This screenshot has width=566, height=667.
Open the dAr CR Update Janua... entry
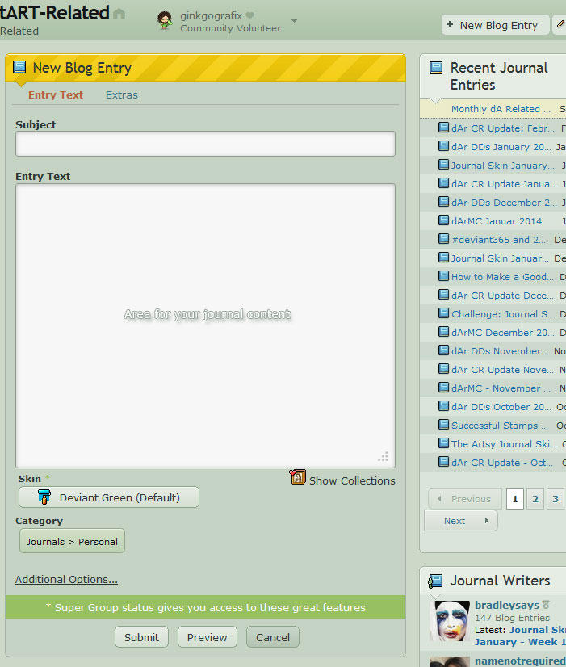point(504,184)
